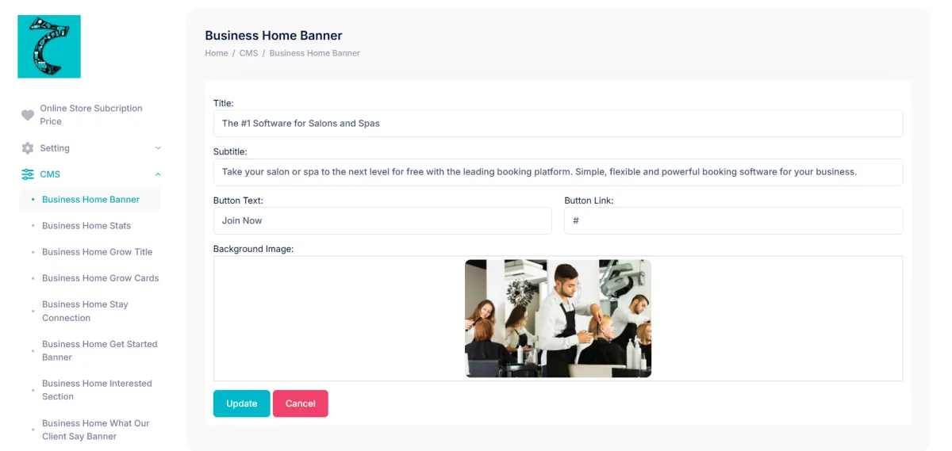
Task: Click the salon background image thumbnail
Action: click(558, 318)
